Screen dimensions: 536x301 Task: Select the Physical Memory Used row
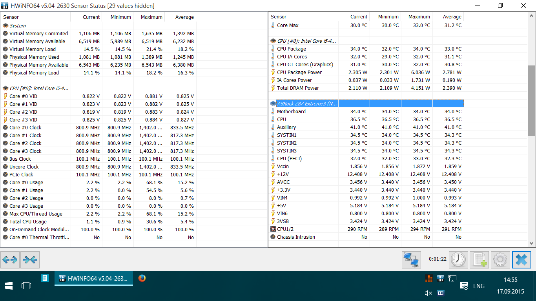[x=98, y=57]
